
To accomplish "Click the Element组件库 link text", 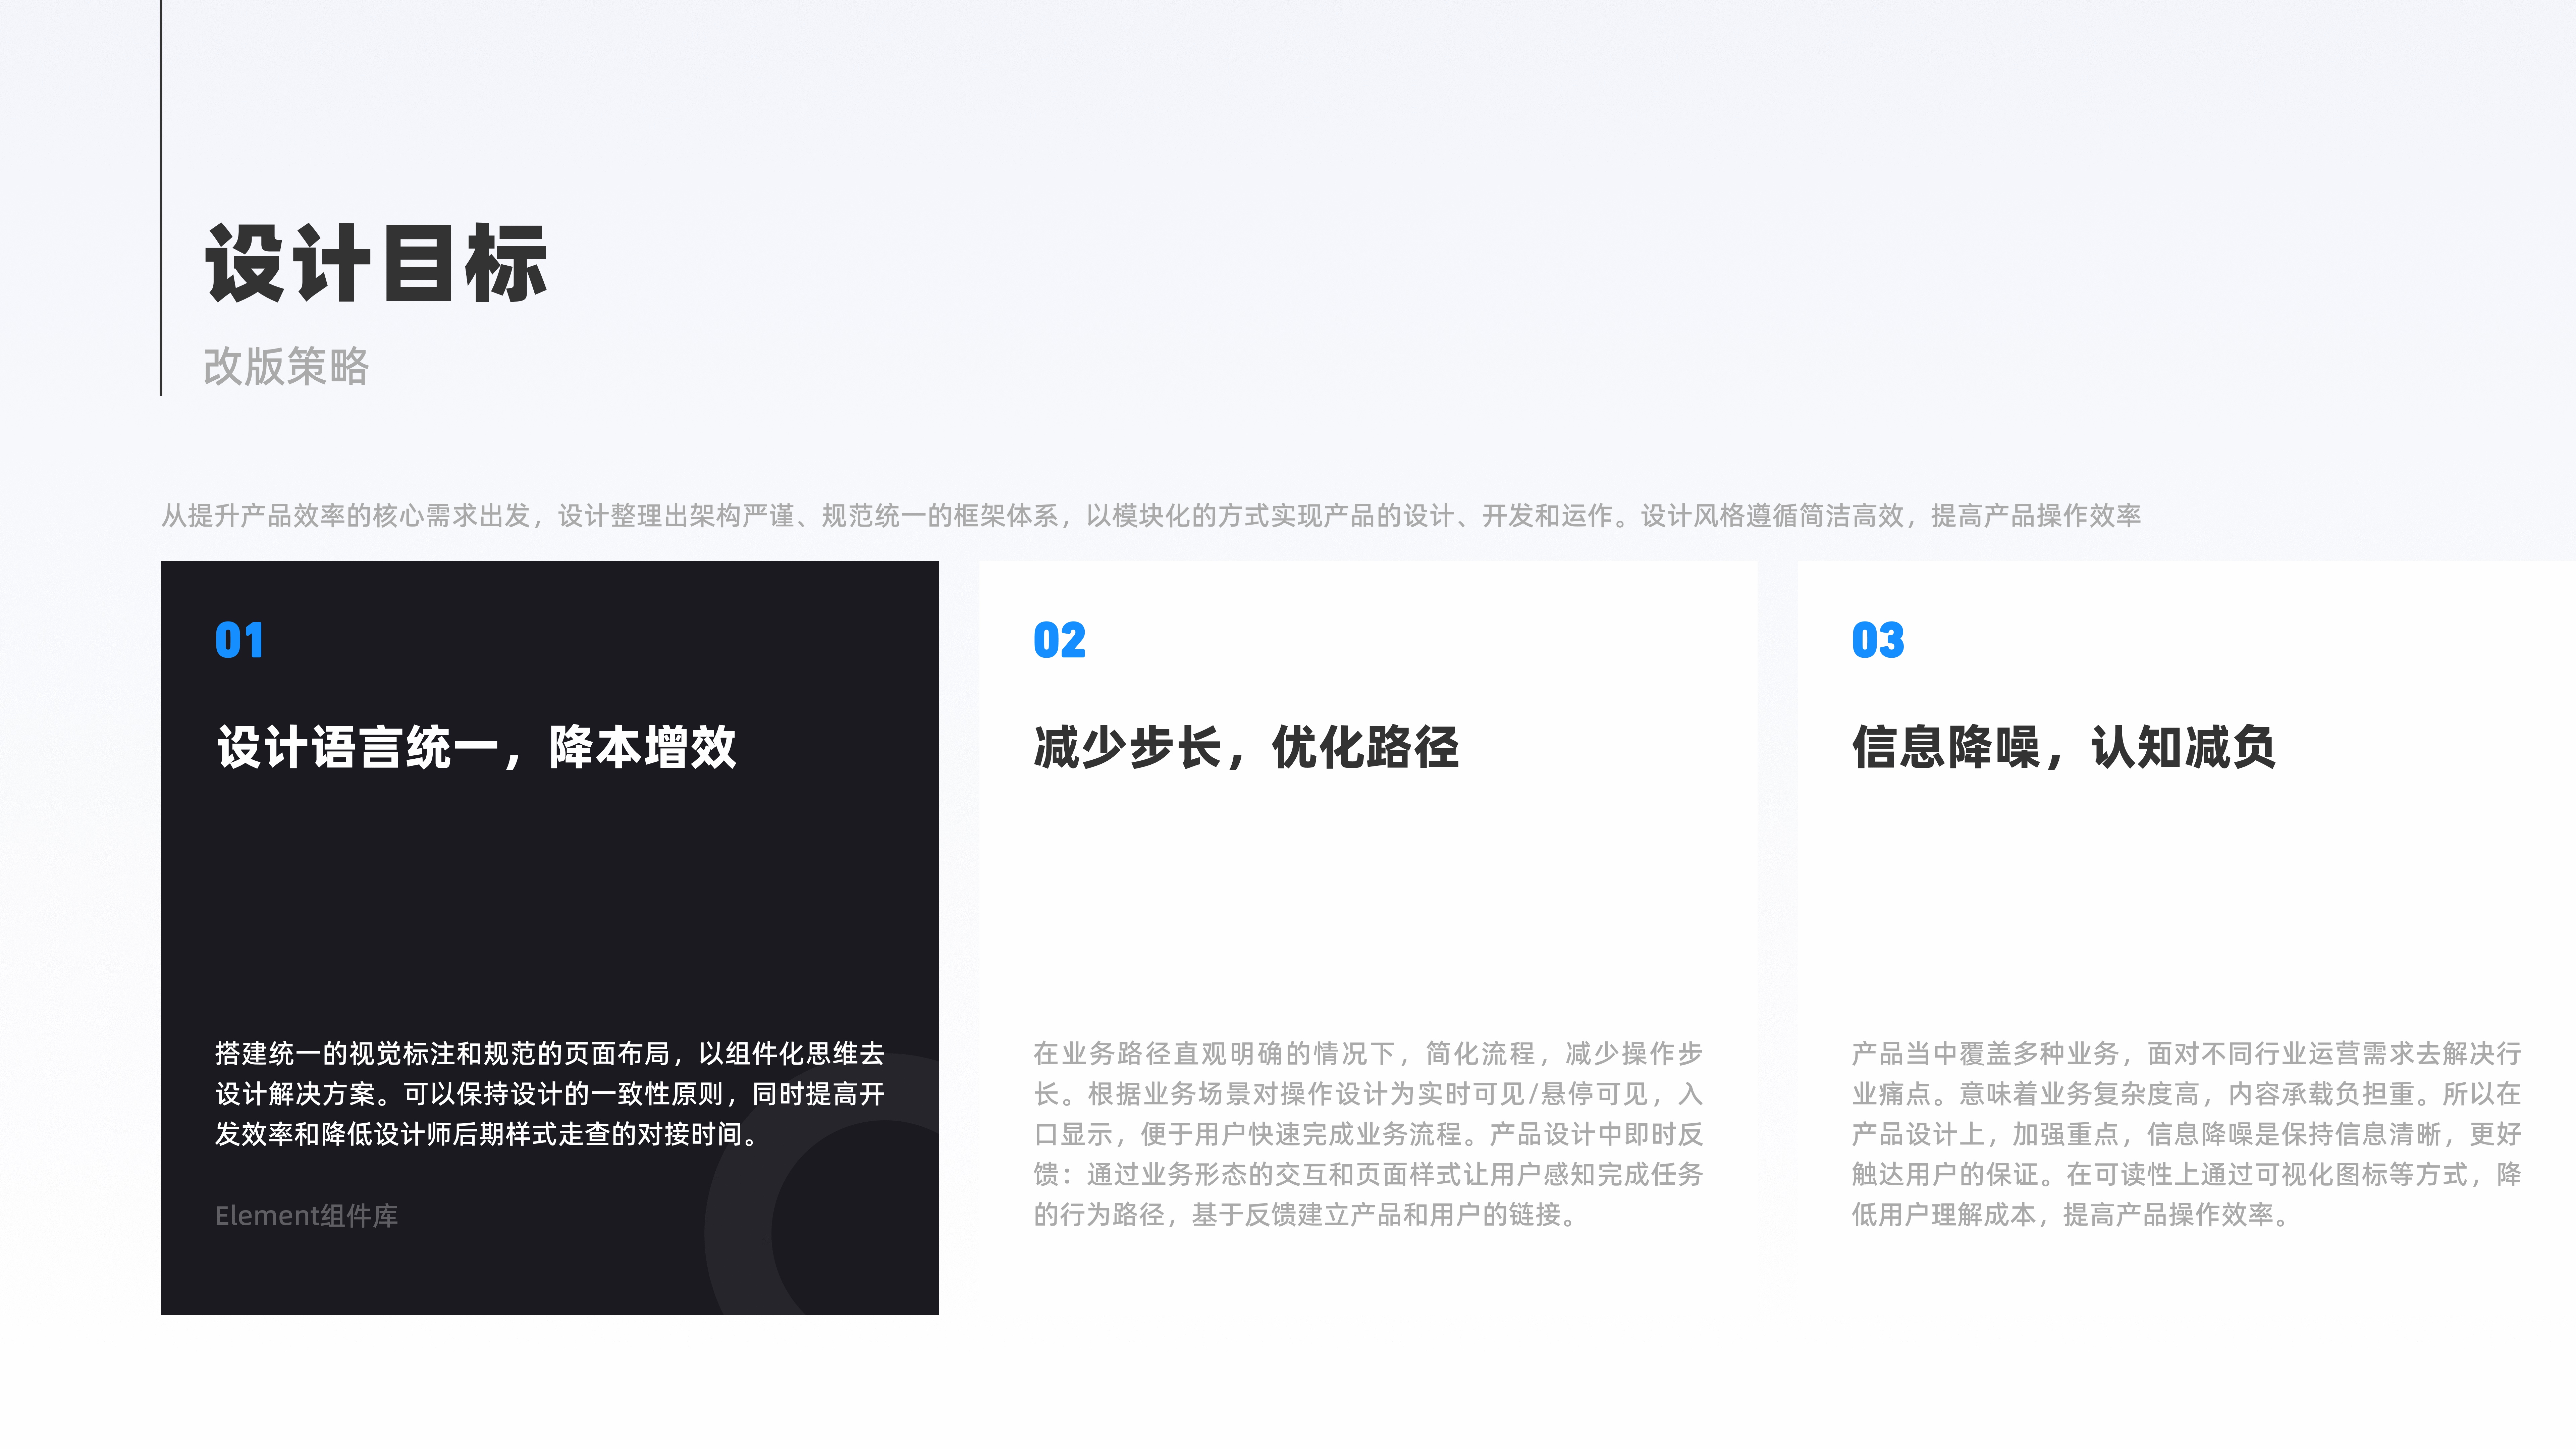I will coord(306,1216).
